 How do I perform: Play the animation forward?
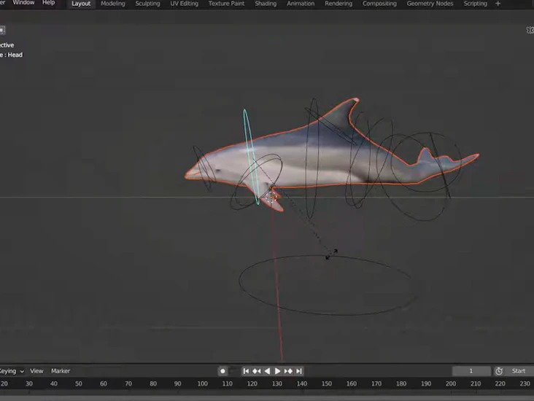[277, 371]
